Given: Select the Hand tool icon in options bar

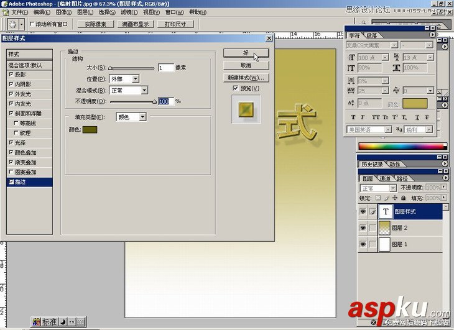Looking at the screenshot, I should click(x=12, y=24).
